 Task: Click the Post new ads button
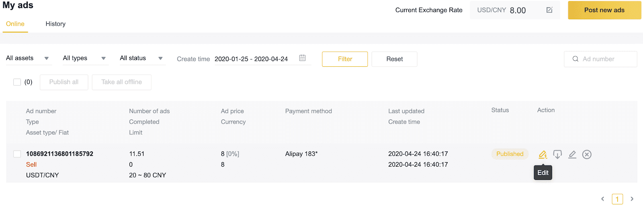(604, 10)
